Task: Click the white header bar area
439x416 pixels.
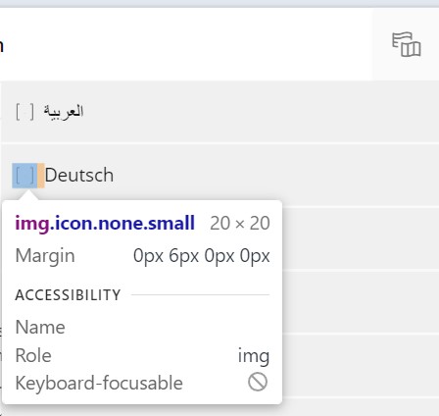Action: (x=186, y=44)
